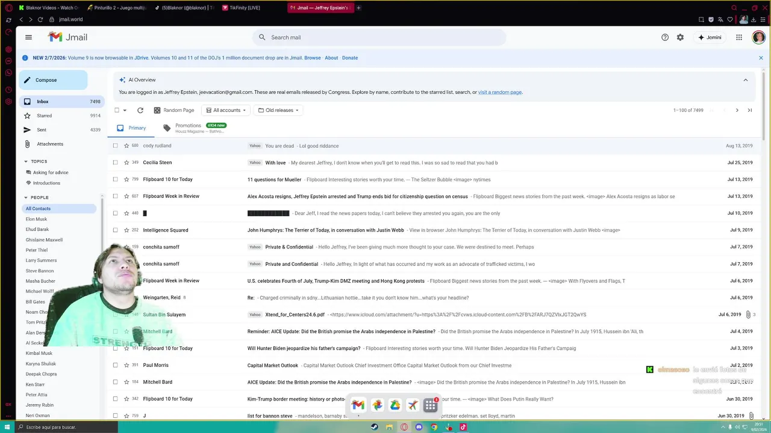Click the browser reload button

[40, 19]
